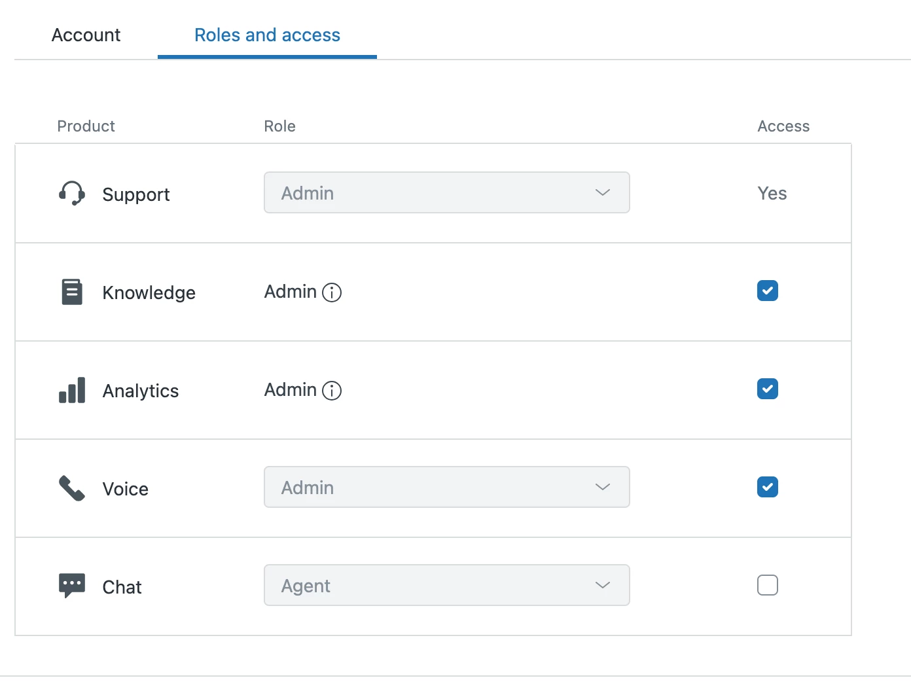Switch to the Account tab

pos(86,35)
